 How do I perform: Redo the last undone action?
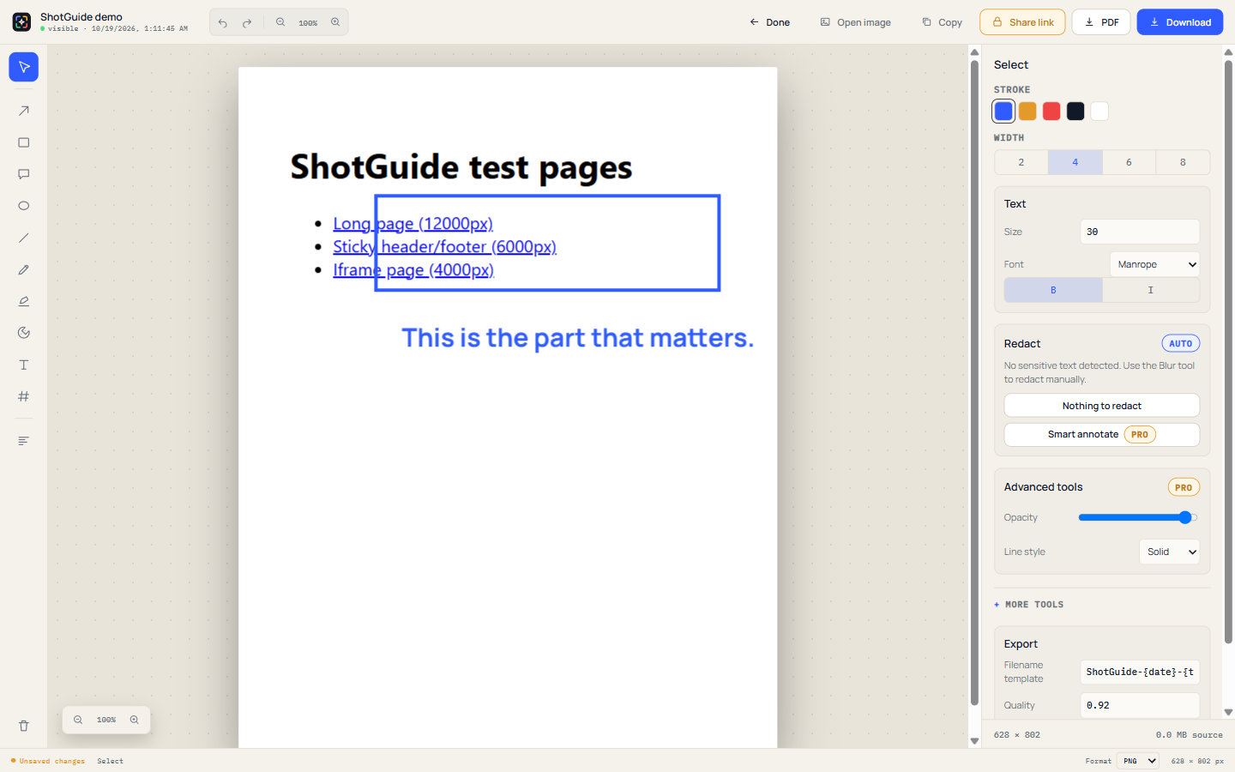[x=247, y=22]
